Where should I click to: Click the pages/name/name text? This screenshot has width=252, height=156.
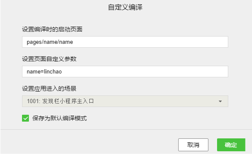50,42
